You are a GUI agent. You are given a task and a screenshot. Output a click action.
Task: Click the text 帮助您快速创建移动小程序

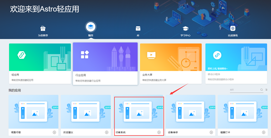(x=221, y=80)
